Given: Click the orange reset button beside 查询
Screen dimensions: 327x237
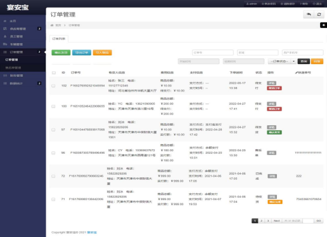Looking at the screenshot, I should (x=317, y=61).
